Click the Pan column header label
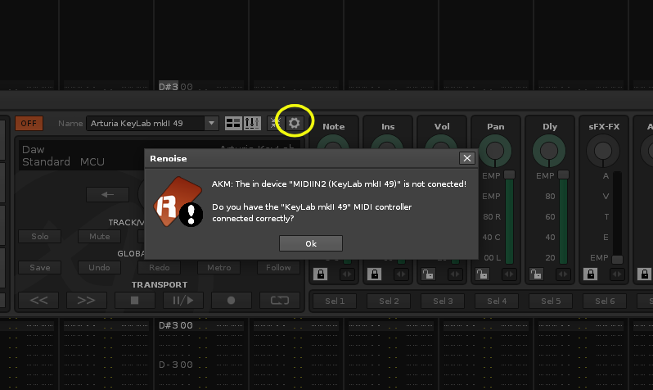 click(x=496, y=126)
